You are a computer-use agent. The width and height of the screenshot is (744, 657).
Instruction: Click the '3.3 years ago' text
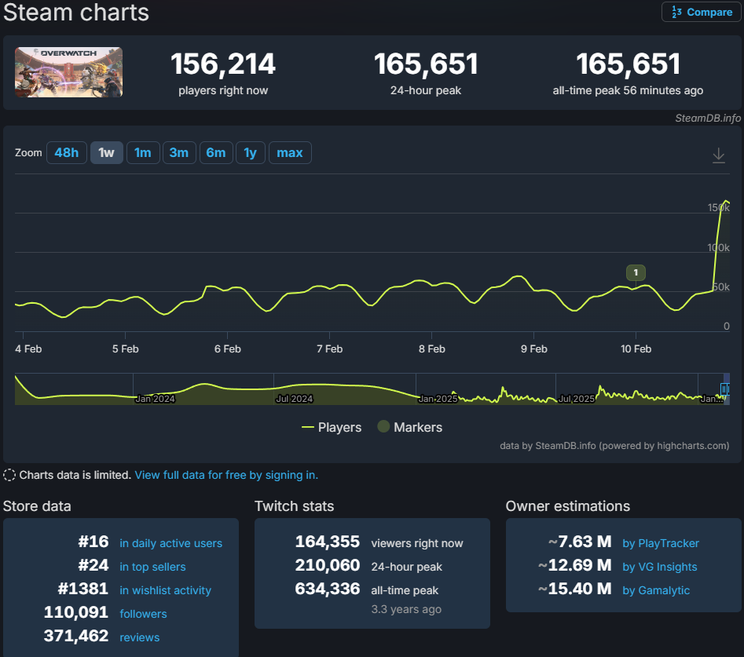pyautogui.click(x=406, y=609)
